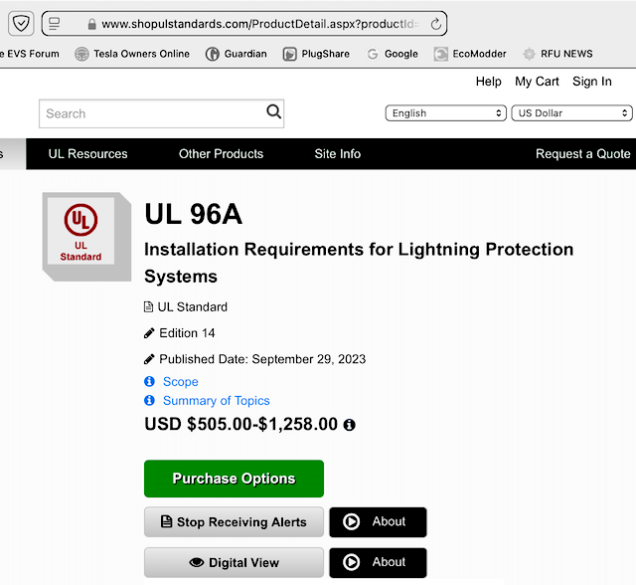Expand the Other Products menu
636x585 pixels.
(x=221, y=154)
